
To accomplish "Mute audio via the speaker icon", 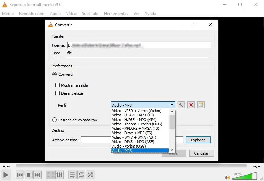I will click(227, 177).
